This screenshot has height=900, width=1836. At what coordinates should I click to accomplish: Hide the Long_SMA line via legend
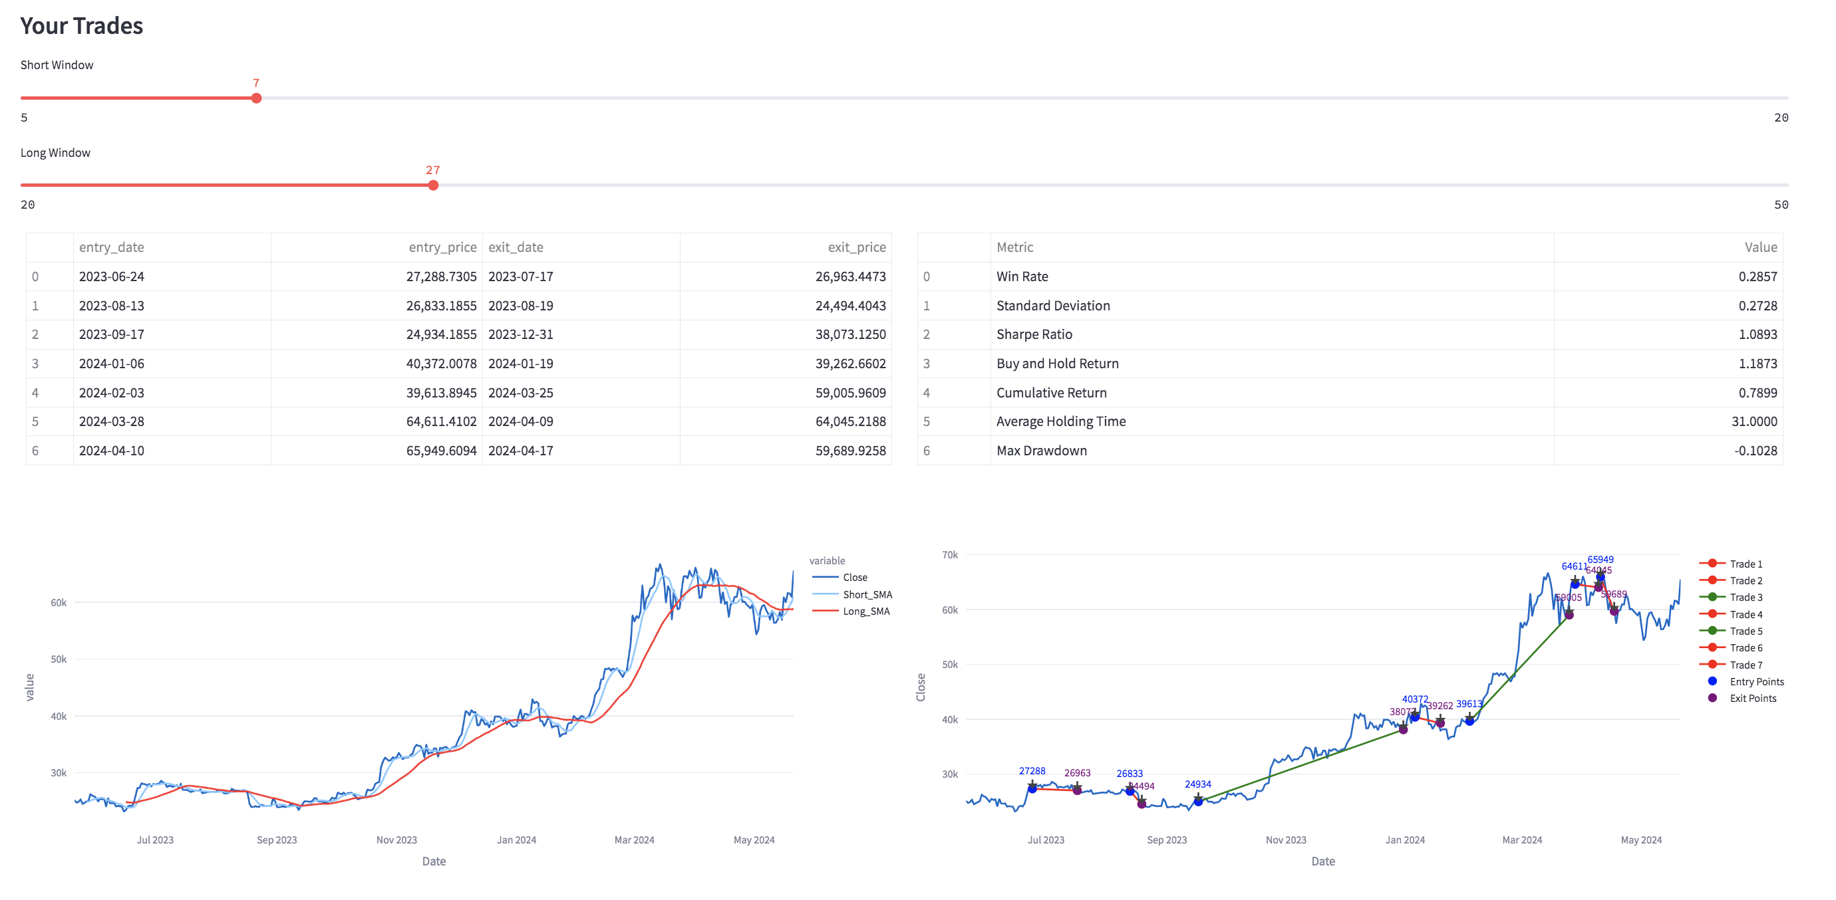850,612
